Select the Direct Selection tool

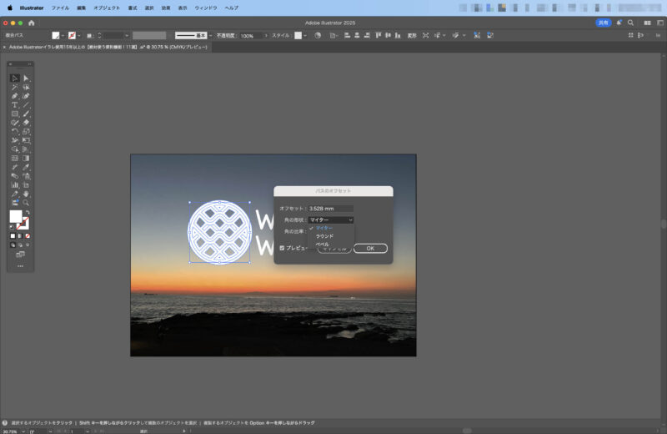point(26,78)
